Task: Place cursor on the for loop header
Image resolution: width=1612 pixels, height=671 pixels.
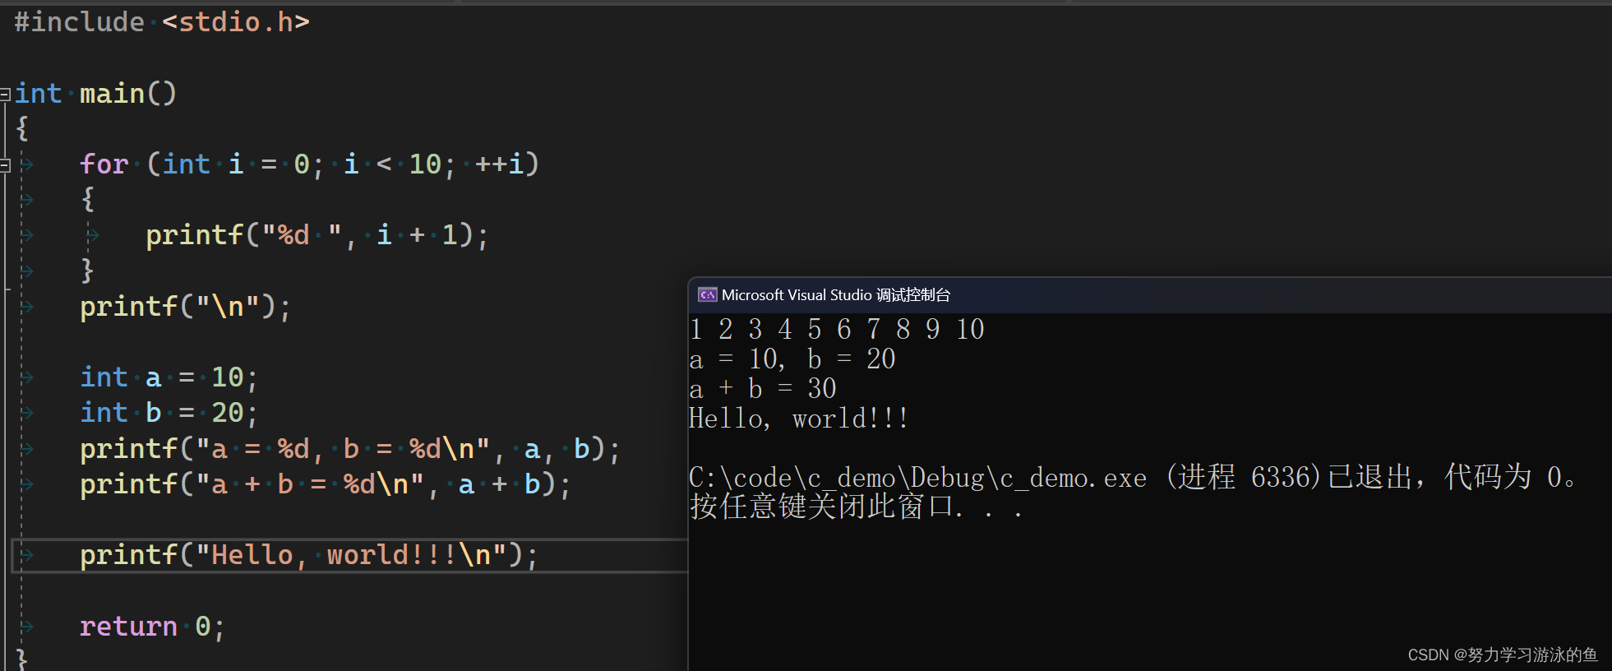Action: point(310,164)
